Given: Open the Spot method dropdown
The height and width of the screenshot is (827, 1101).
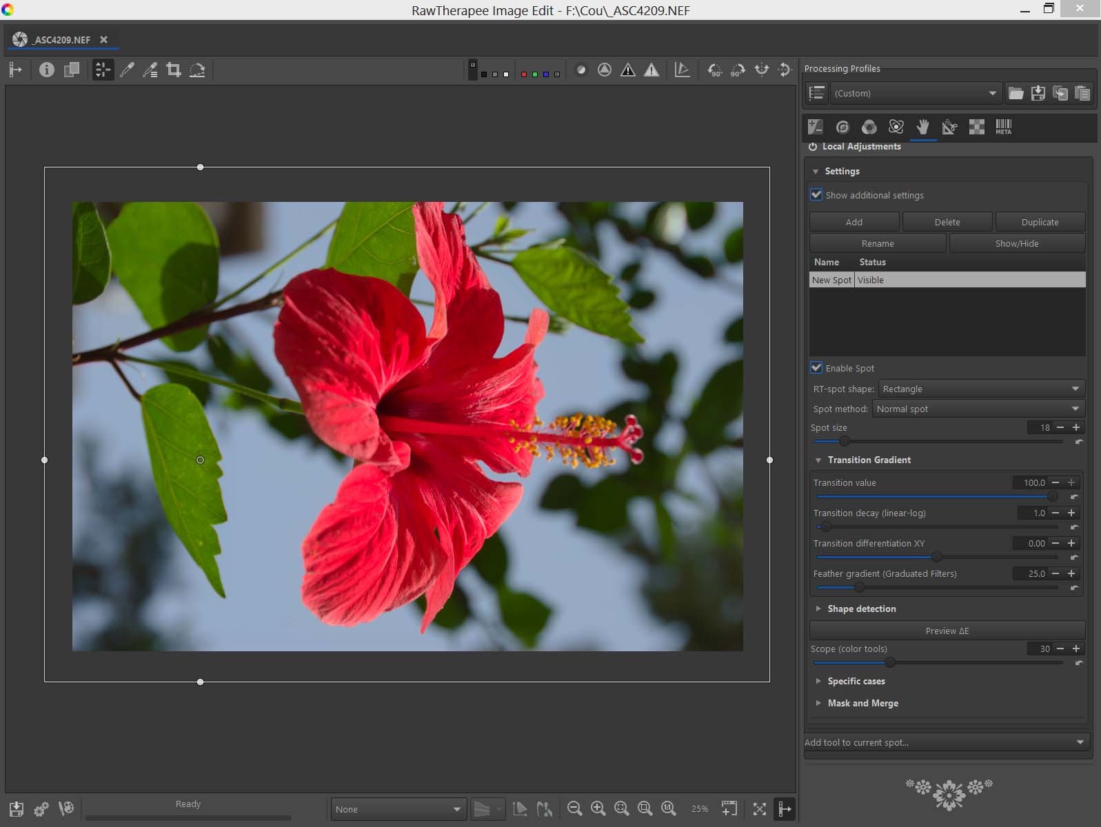Looking at the screenshot, I should 978,409.
